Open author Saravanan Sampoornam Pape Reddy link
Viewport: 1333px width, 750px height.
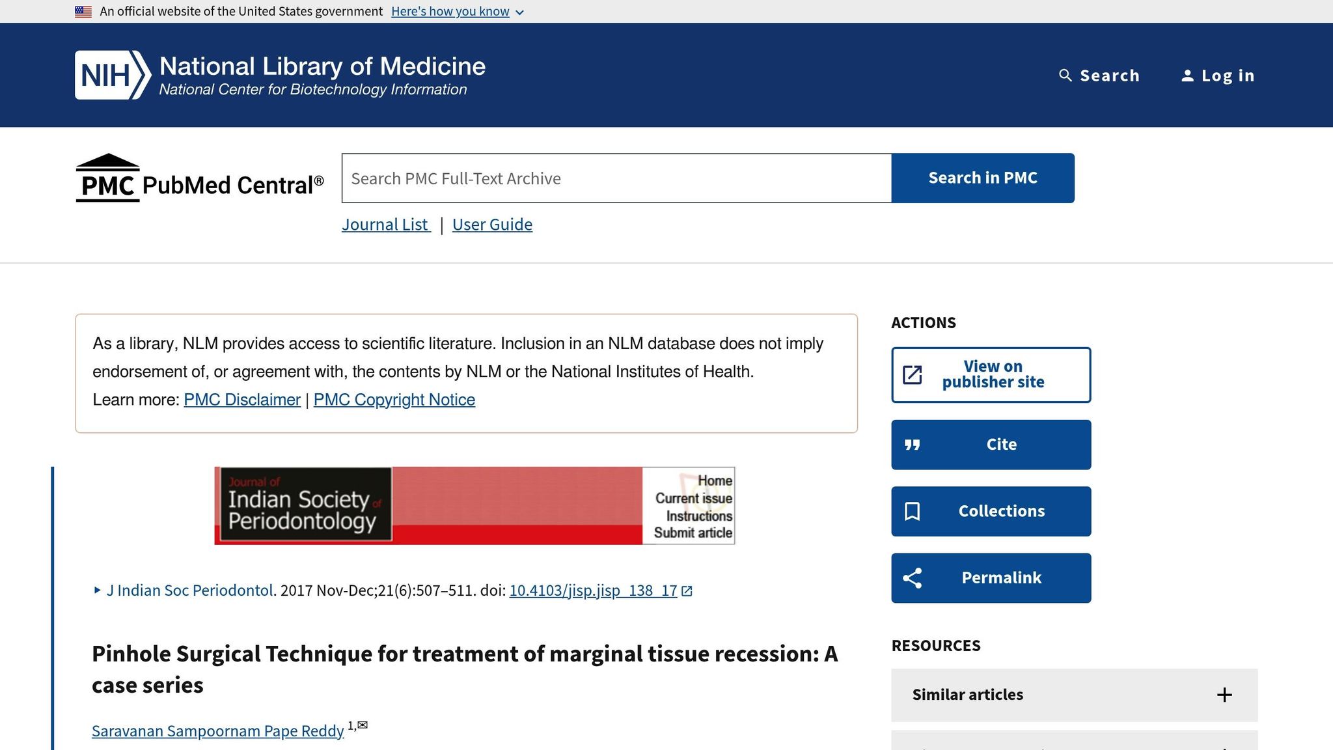pyautogui.click(x=217, y=731)
